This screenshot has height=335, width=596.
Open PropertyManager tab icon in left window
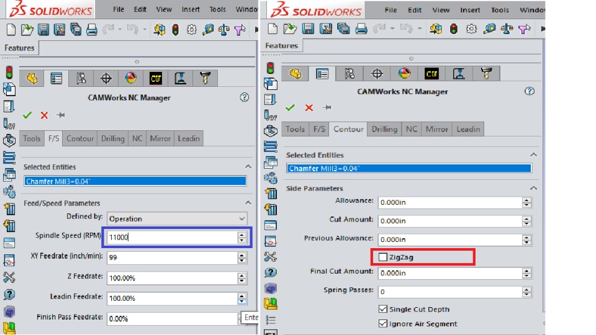[x=56, y=78]
